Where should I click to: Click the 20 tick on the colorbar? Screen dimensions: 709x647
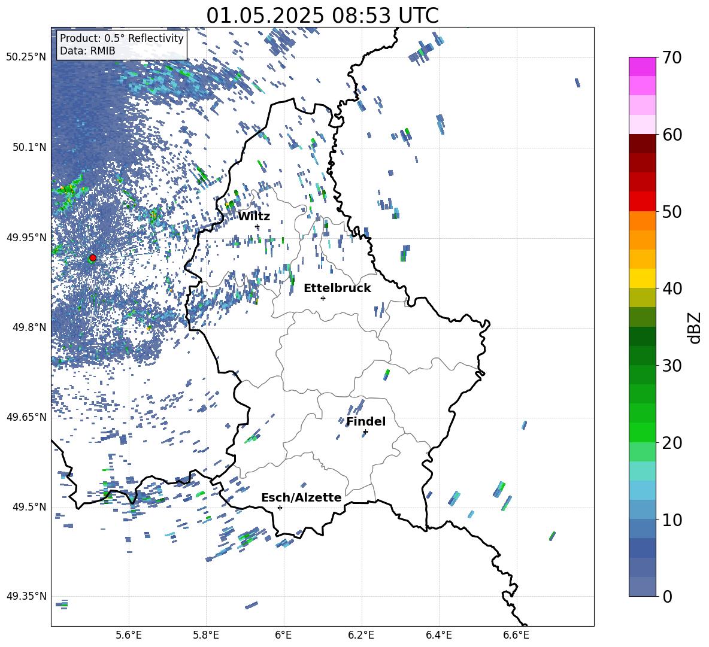point(672,442)
